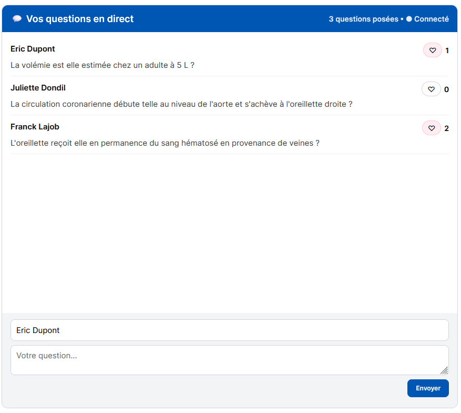Click the like count next to Eric Dupont's heart
Image resolution: width=461 pixels, height=413 pixels.
(447, 51)
